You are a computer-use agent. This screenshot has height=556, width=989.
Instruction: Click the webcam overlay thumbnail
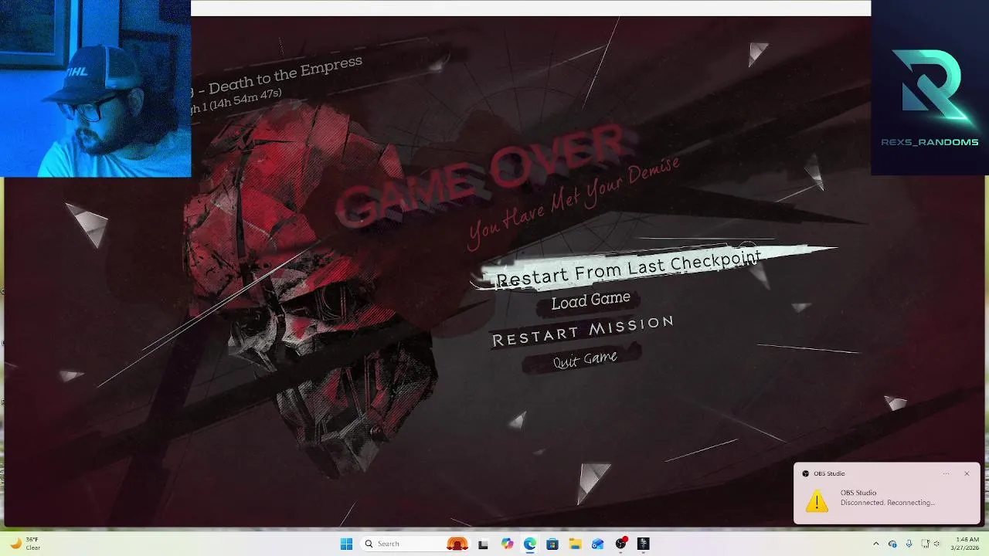tap(95, 88)
